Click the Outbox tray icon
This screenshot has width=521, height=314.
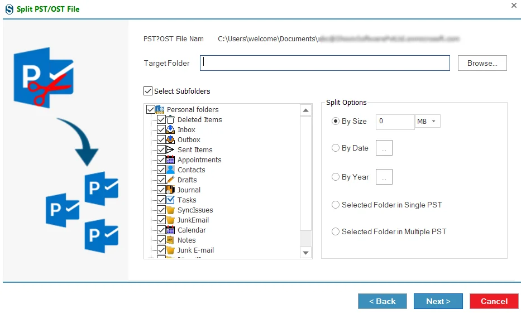(x=170, y=139)
